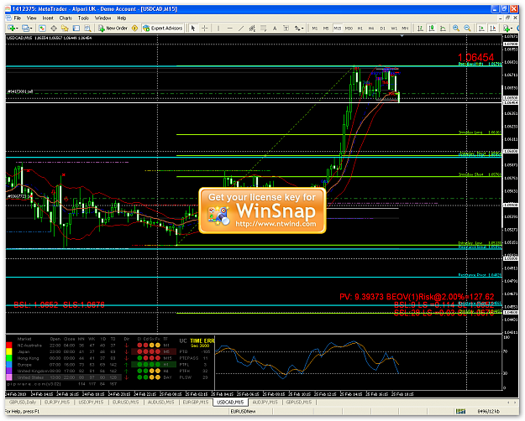Switch to the EURUSD,M15 chart tab
The image size is (525, 421).
tap(125, 403)
